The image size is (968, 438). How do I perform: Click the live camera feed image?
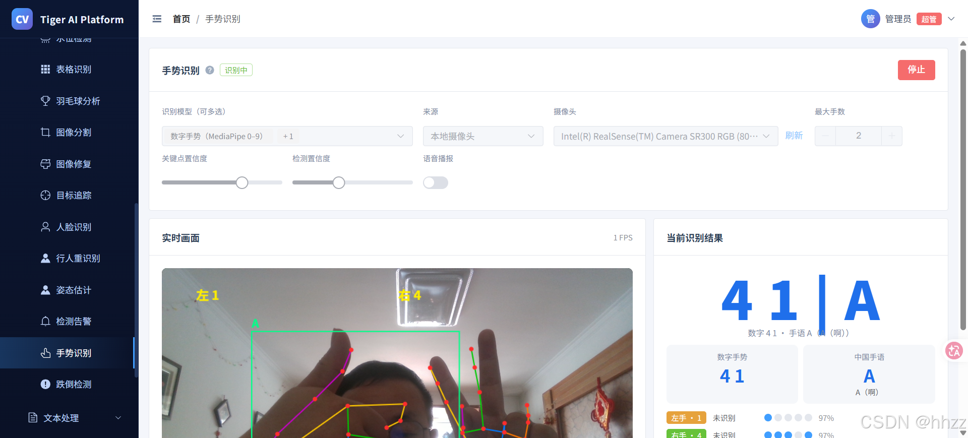click(x=397, y=353)
